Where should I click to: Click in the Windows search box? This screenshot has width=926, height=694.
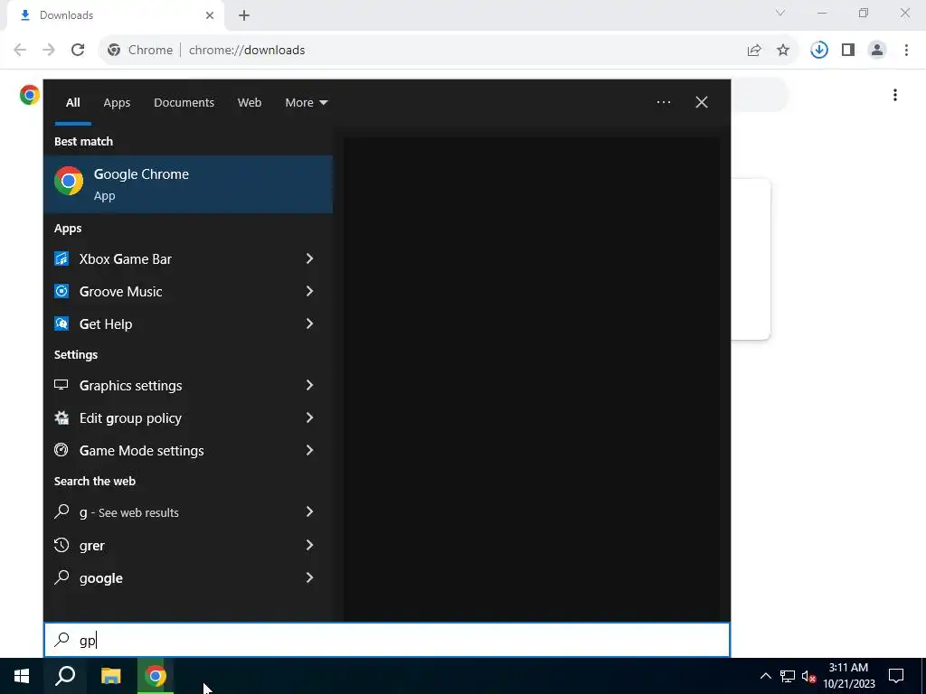pos(387,640)
